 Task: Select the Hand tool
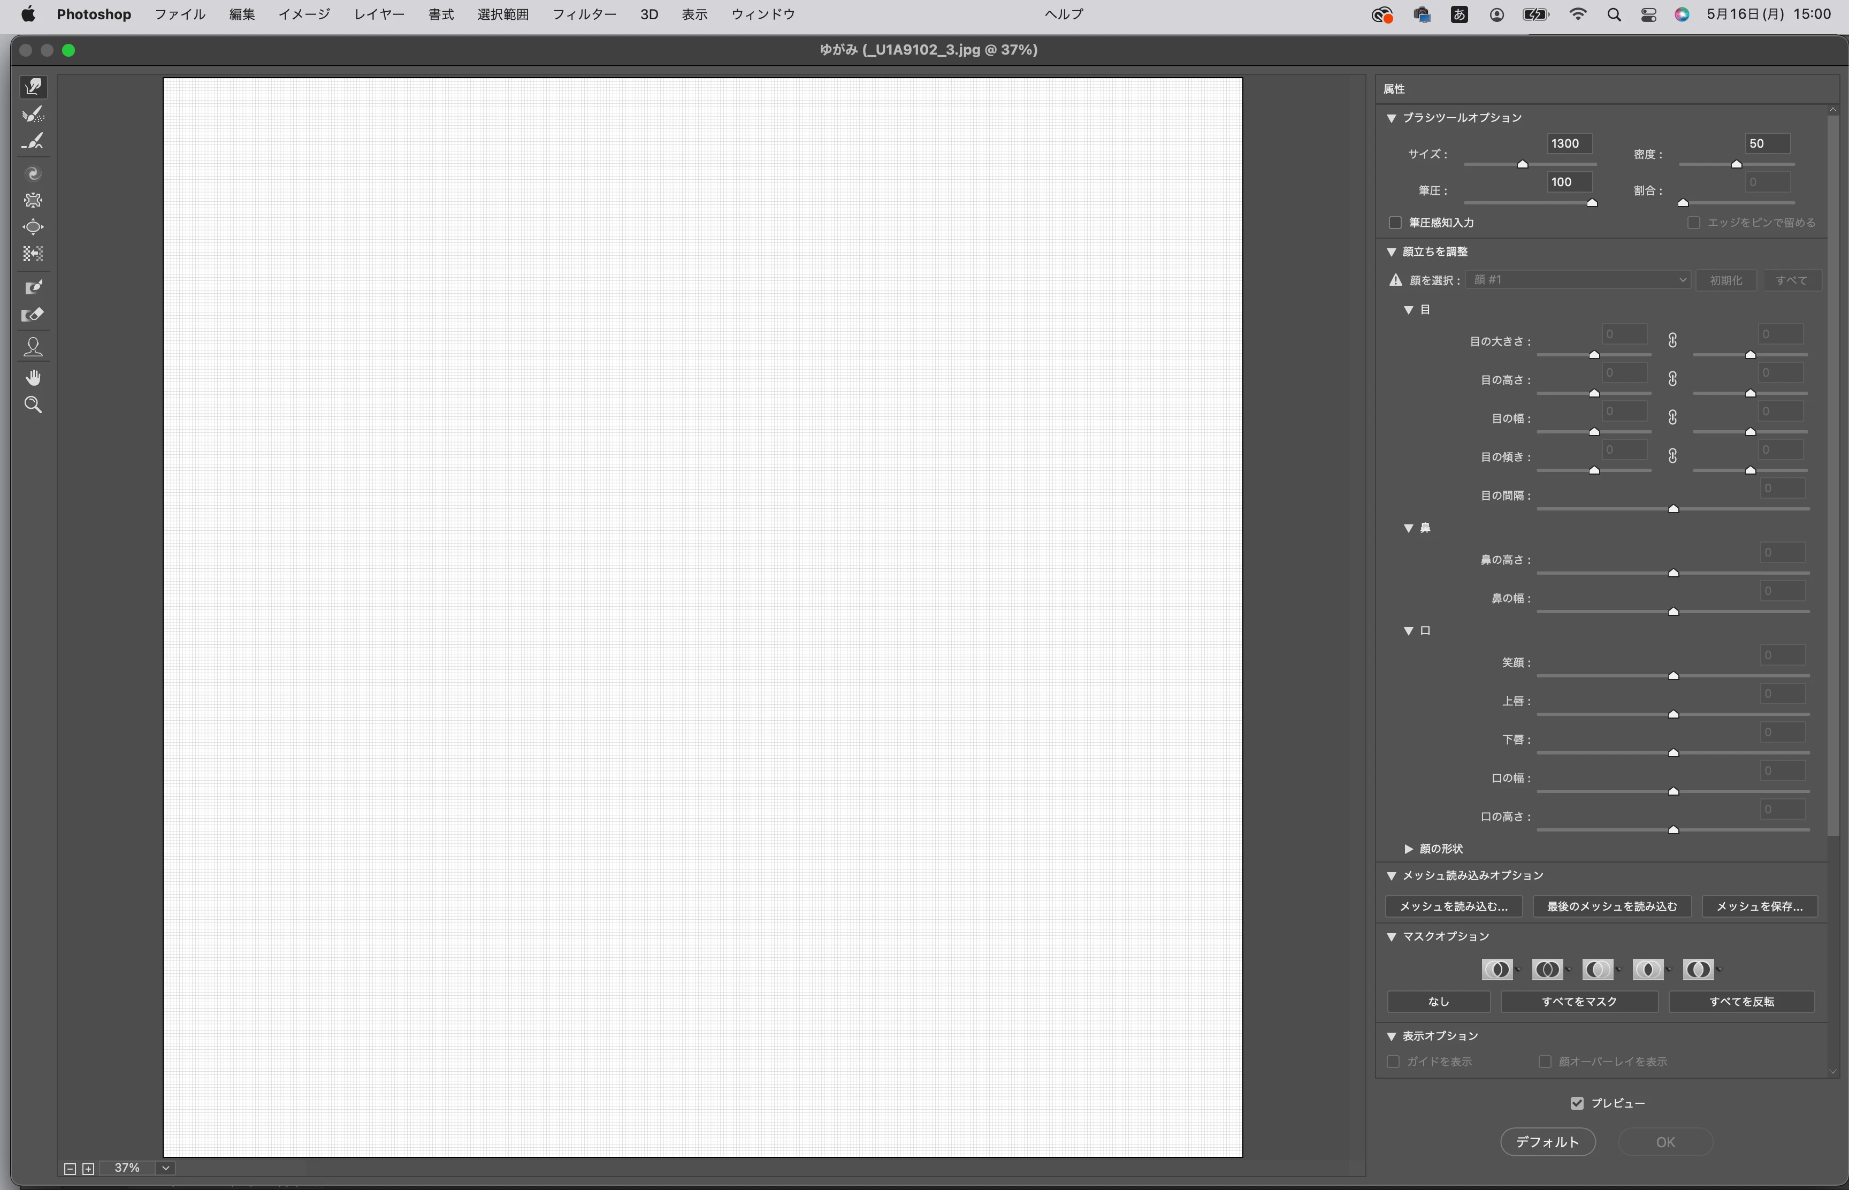(33, 377)
